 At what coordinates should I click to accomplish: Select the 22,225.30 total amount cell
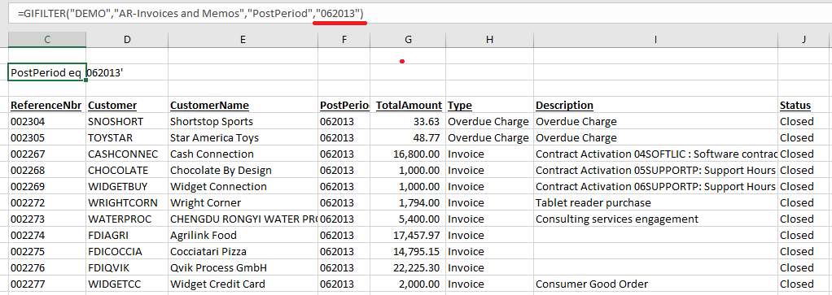pos(408,267)
